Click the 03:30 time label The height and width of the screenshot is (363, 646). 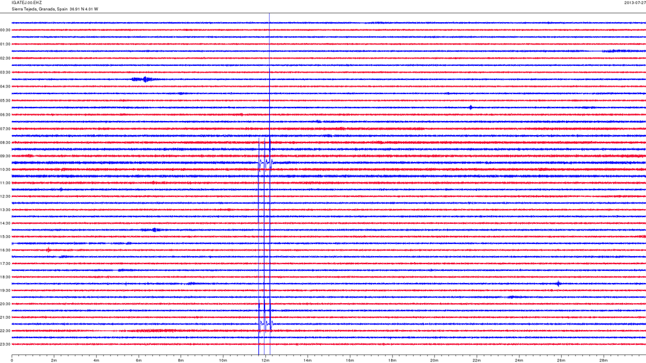[5, 73]
